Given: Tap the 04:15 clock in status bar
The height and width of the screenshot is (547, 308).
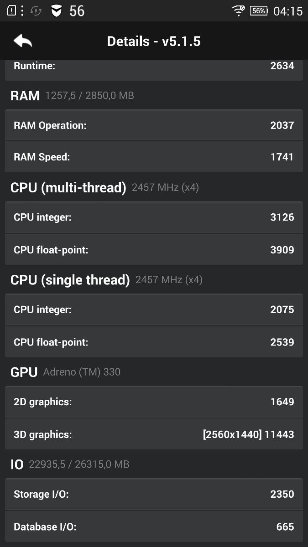Looking at the screenshot, I should point(288,11).
